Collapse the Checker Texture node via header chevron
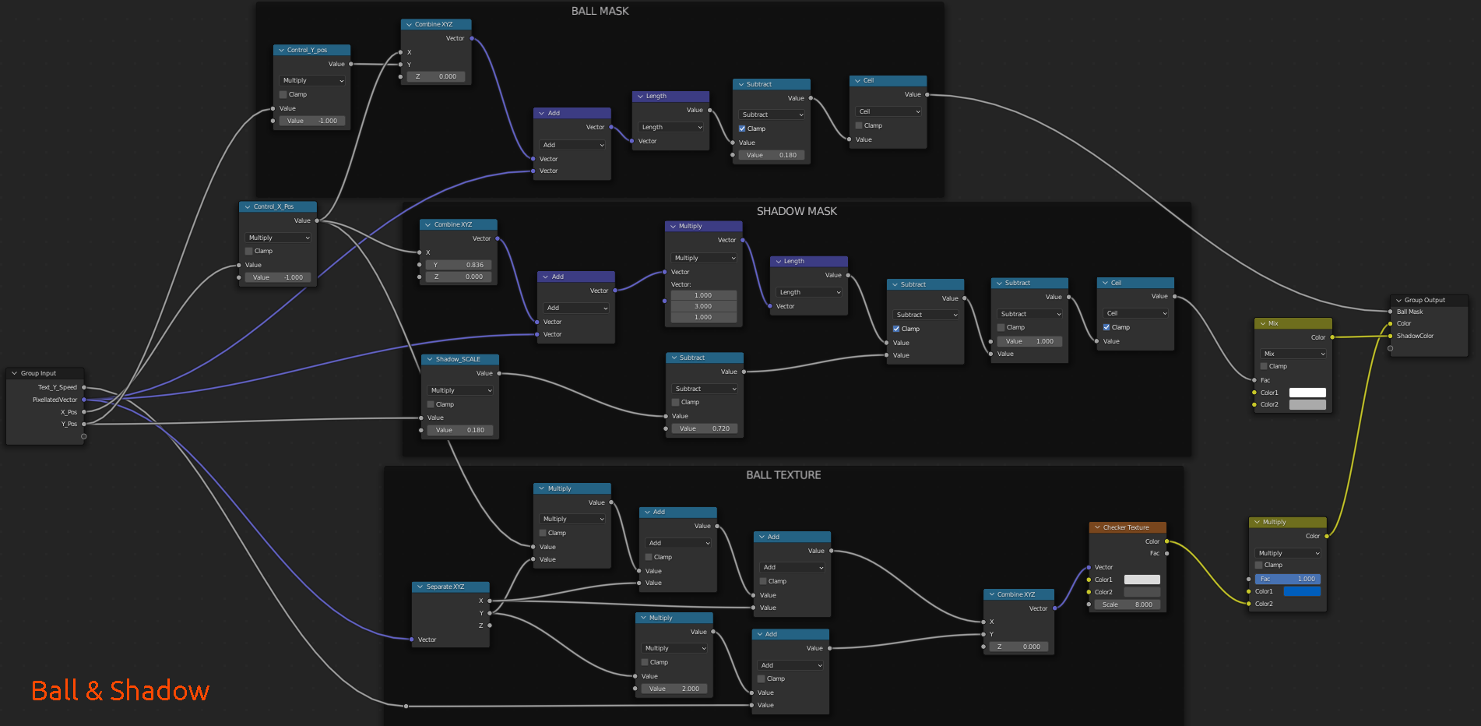This screenshot has height=726, width=1481. pyautogui.click(x=1097, y=527)
